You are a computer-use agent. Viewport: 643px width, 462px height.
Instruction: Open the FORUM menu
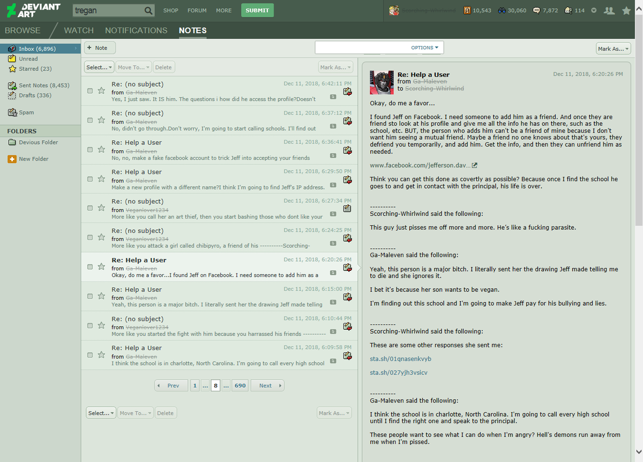click(197, 11)
